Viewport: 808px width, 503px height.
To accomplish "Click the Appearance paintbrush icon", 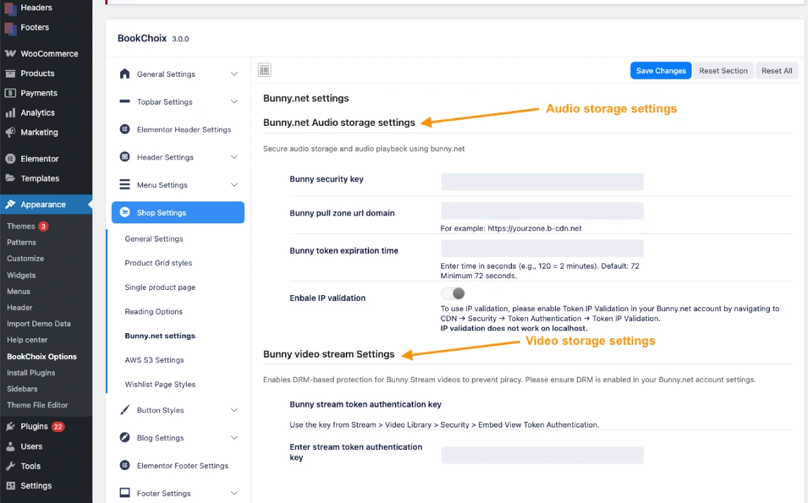I will 9,204.
